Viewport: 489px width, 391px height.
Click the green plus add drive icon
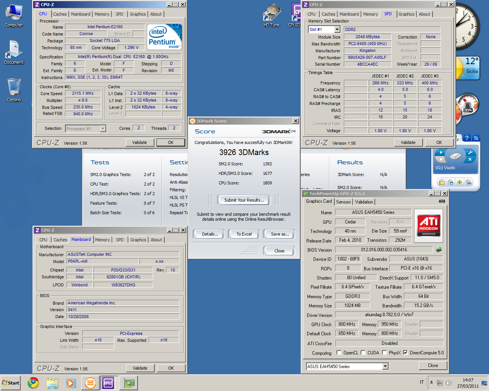point(460,182)
